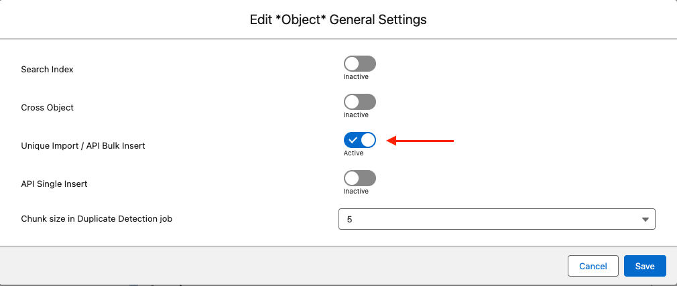Click the red arrow annotation
Viewport: 677px width, 286px height.
(420, 141)
